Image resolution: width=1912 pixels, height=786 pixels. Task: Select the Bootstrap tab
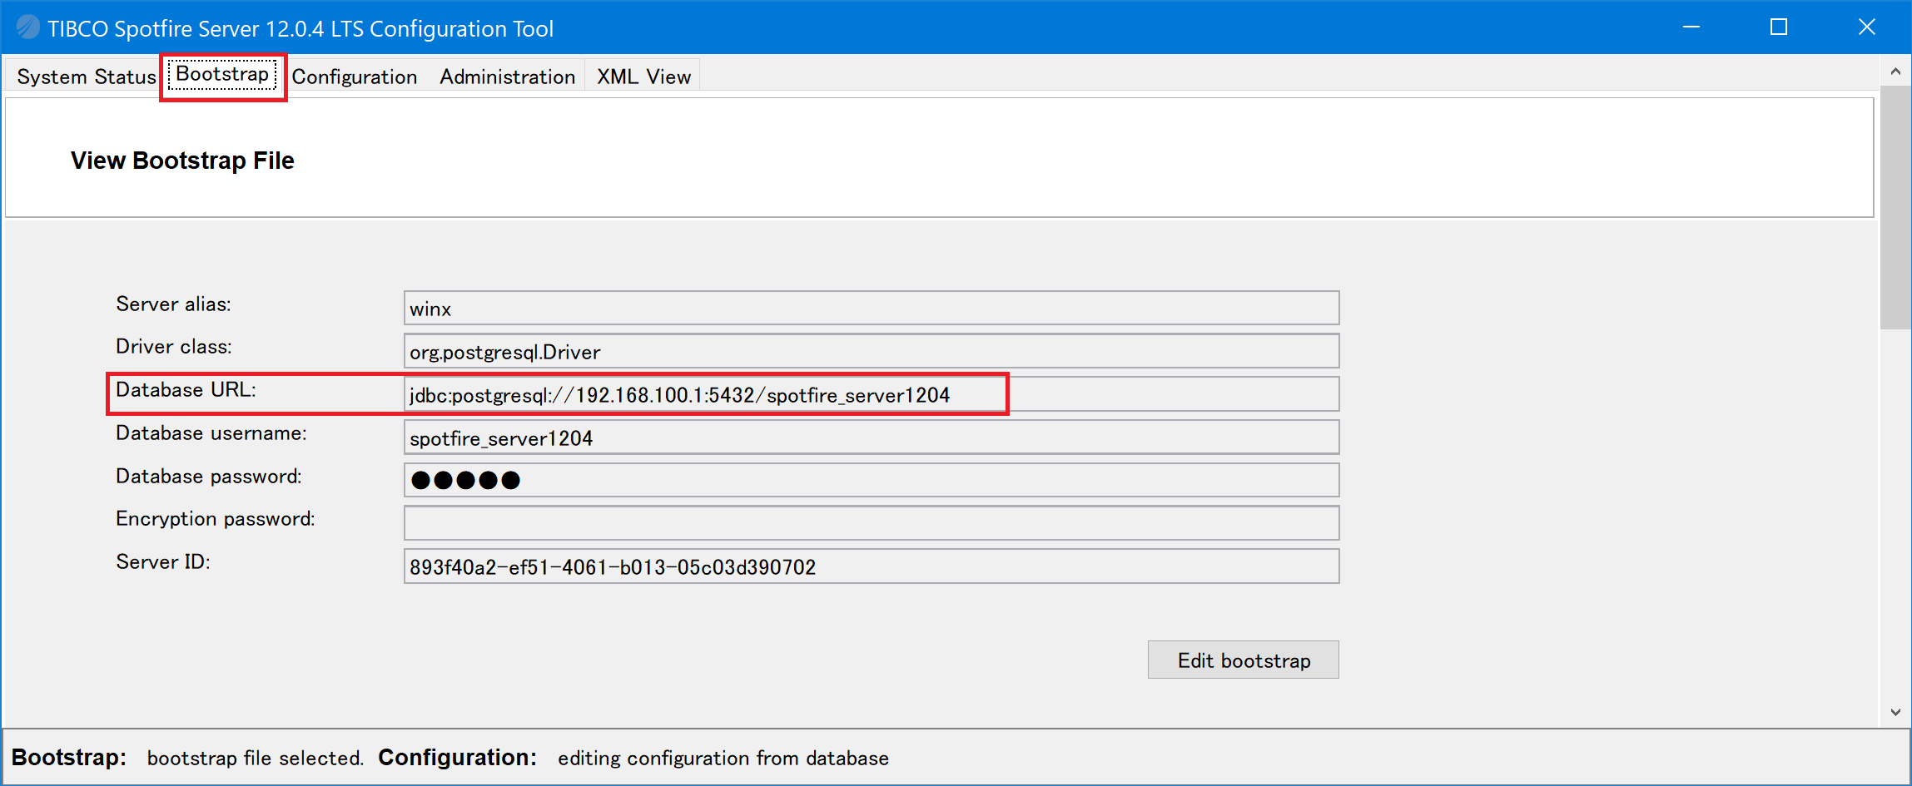click(x=222, y=75)
